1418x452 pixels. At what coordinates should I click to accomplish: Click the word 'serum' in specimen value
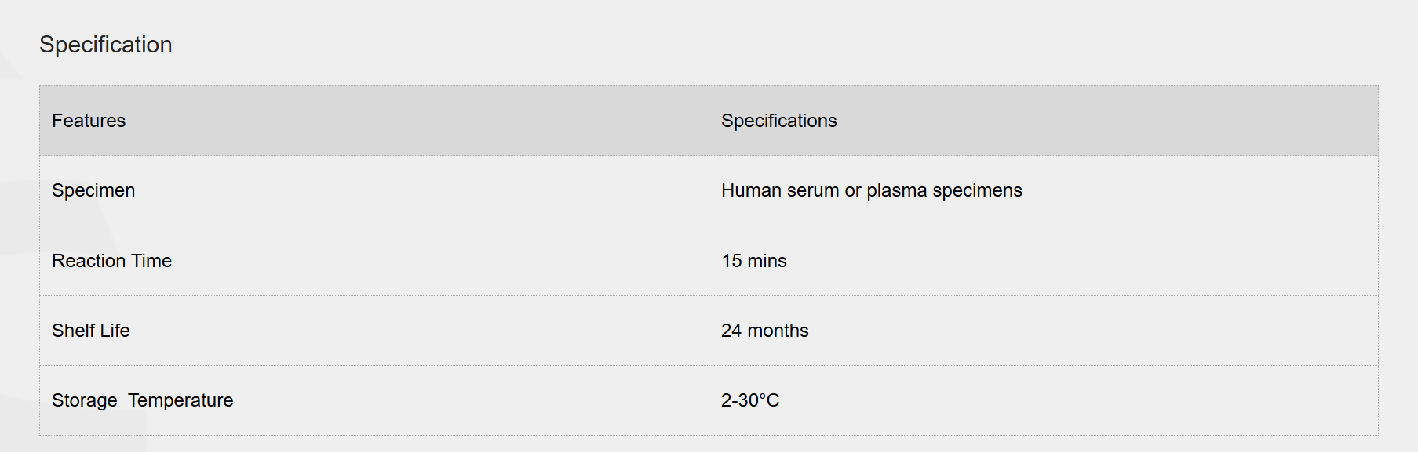813,190
